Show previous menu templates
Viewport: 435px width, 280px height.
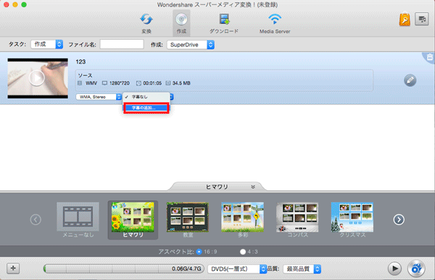point(36,220)
